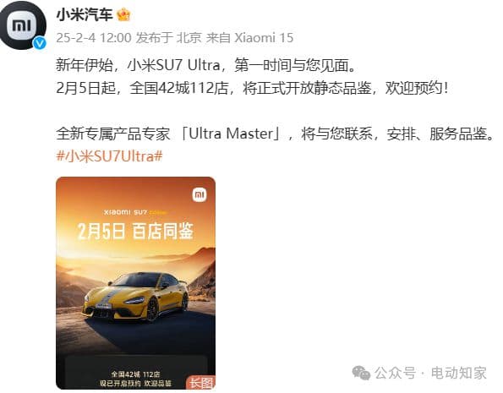Click the 发布于 北京 location text
Image resolution: width=503 pixels, height=393 pixels.
[x=168, y=38]
